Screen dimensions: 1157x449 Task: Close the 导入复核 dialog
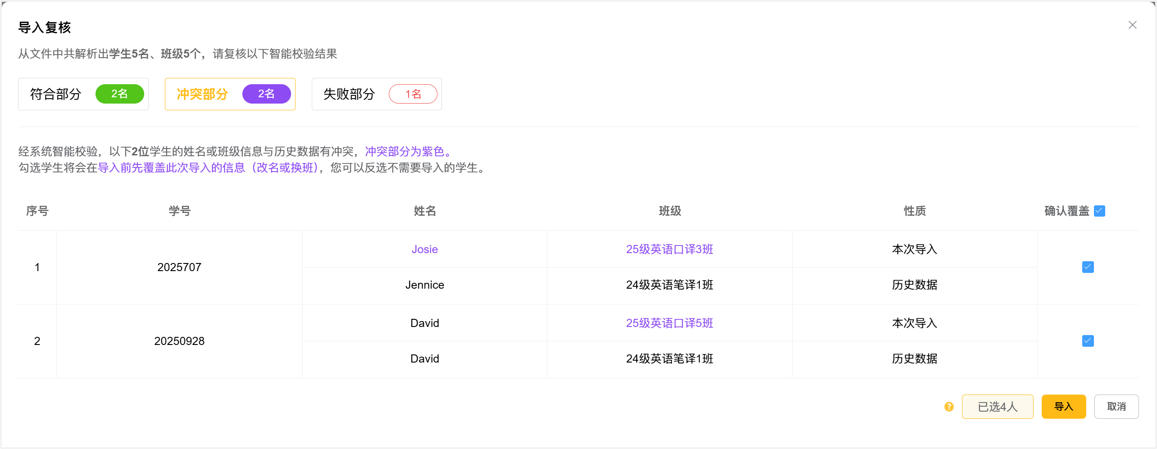[1132, 25]
